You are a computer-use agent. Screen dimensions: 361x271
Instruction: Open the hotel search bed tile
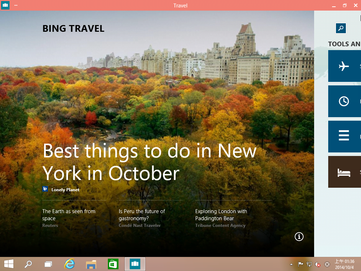[x=344, y=172]
